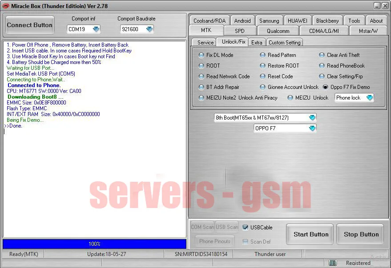Screen dimensions: 391x268
Task: Switch to the Blackberry tab
Action: [327, 21]
